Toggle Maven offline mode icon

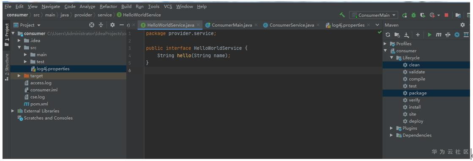tap(448, 35)
